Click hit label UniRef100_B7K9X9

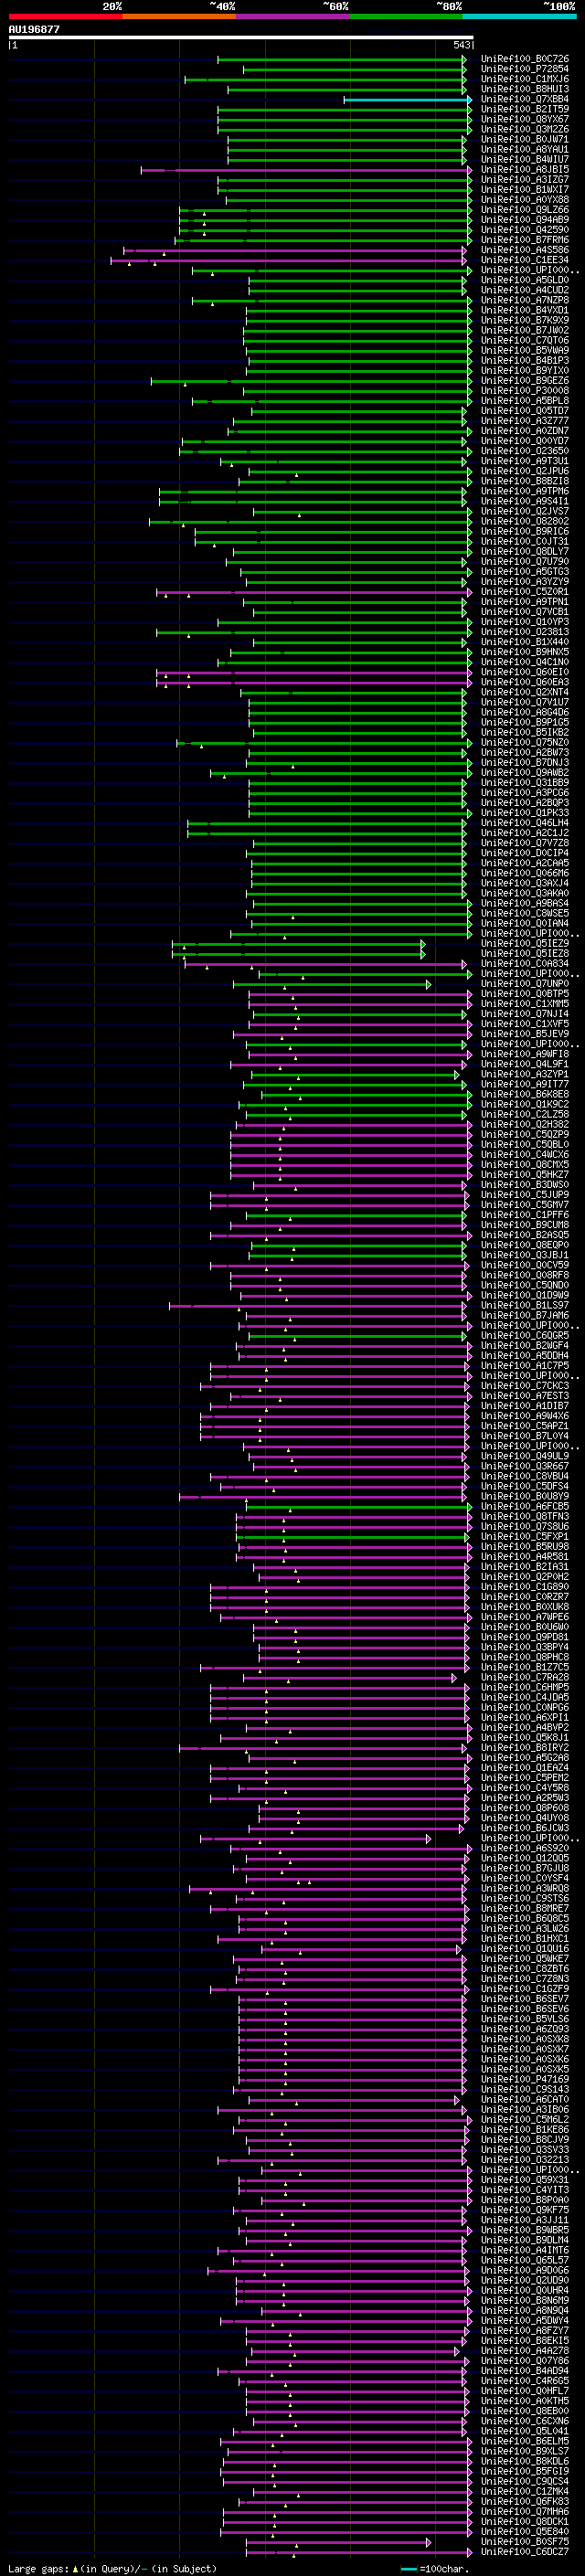525,320
